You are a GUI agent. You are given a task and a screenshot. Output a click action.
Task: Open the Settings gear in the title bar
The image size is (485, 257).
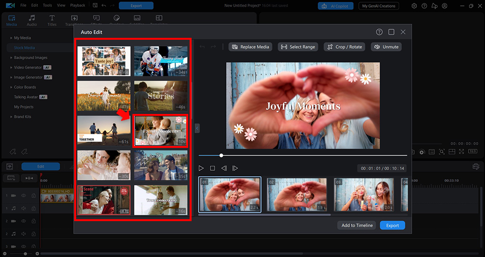[x=414, y=6]
